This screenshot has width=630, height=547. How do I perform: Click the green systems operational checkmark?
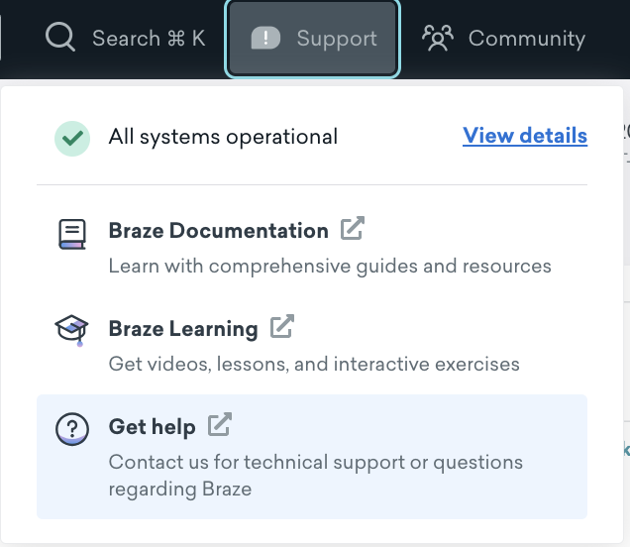(71, 137)
